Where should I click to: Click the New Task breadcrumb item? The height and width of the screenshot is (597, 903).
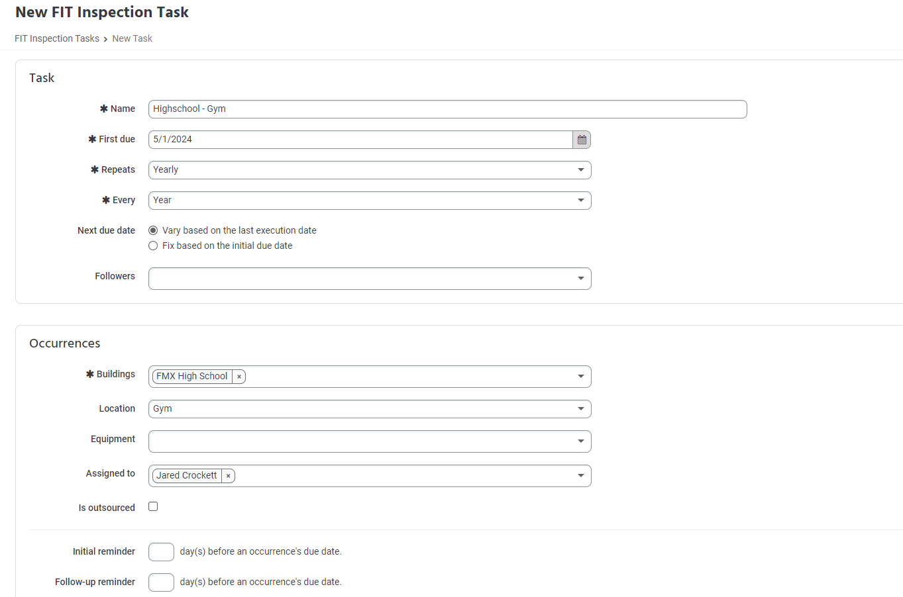click(x=132, y=38)
